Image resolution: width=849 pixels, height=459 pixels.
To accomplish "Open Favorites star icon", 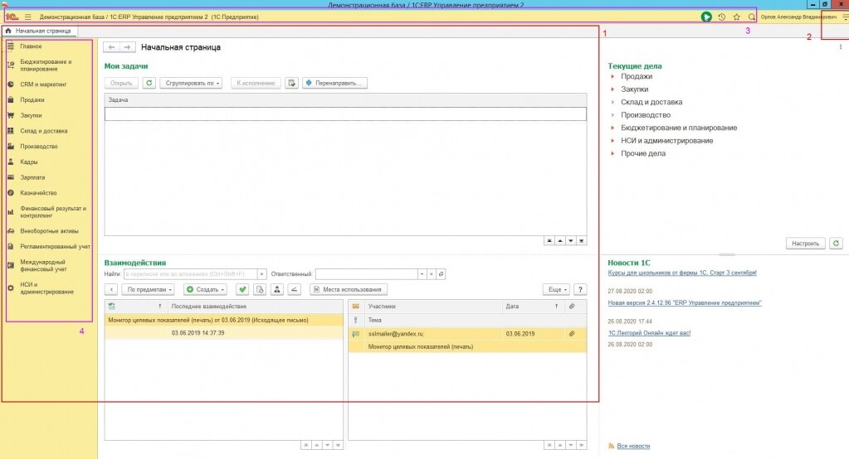I will [x=737, y=17].
